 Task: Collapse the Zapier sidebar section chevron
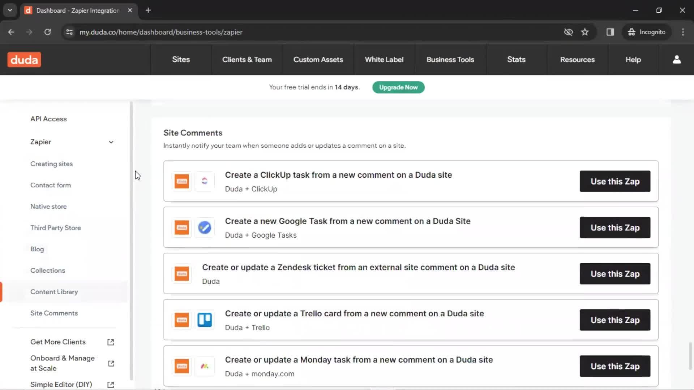[x=111, y=142]
